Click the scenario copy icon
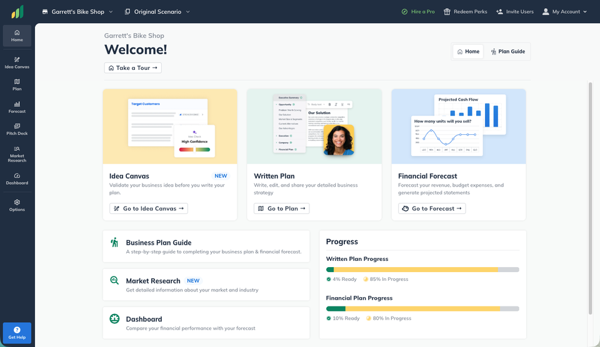This screenshot has height=347, width=600. 127,12
